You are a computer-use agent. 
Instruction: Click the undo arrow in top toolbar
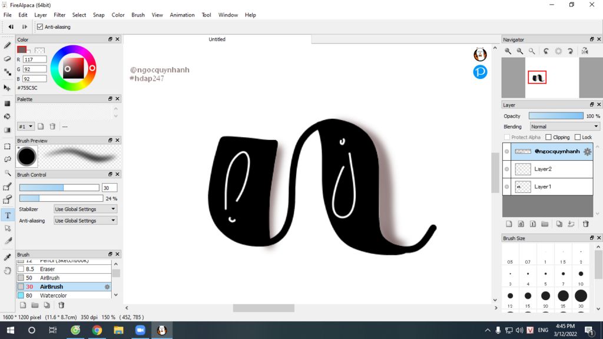pyautogui.click(x=11, y=27)
